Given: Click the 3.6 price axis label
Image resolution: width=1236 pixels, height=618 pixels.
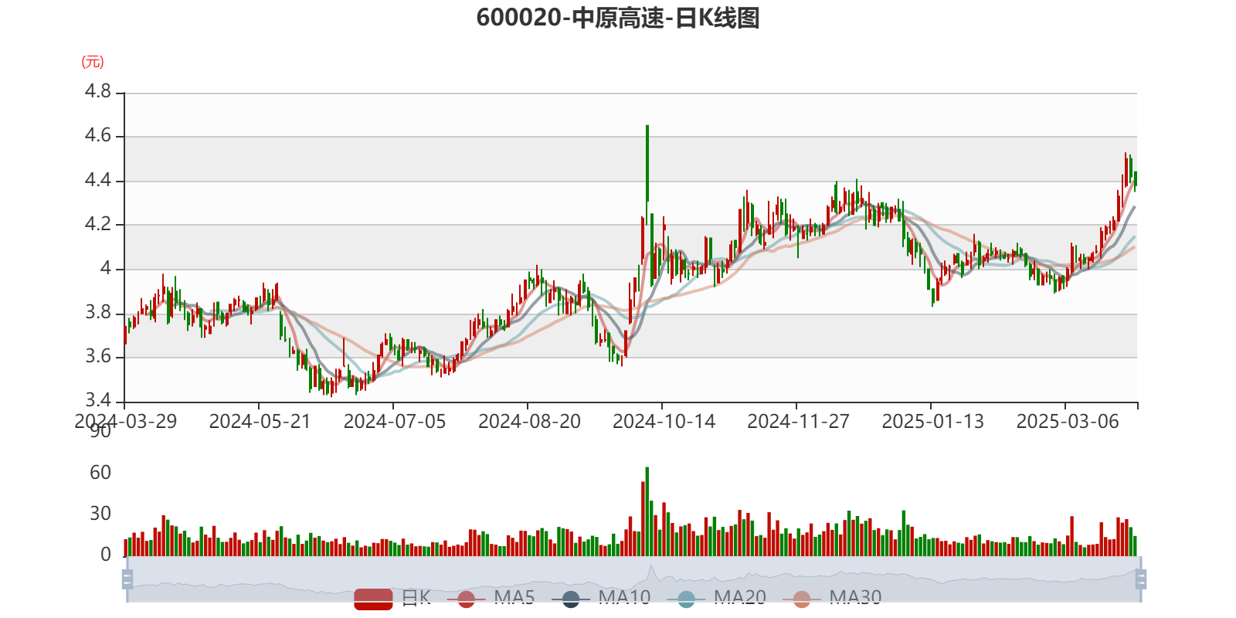Looking at the screenshot, I should (x=98, y=357).
